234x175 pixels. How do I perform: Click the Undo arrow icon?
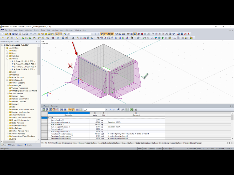pos(31,34)
